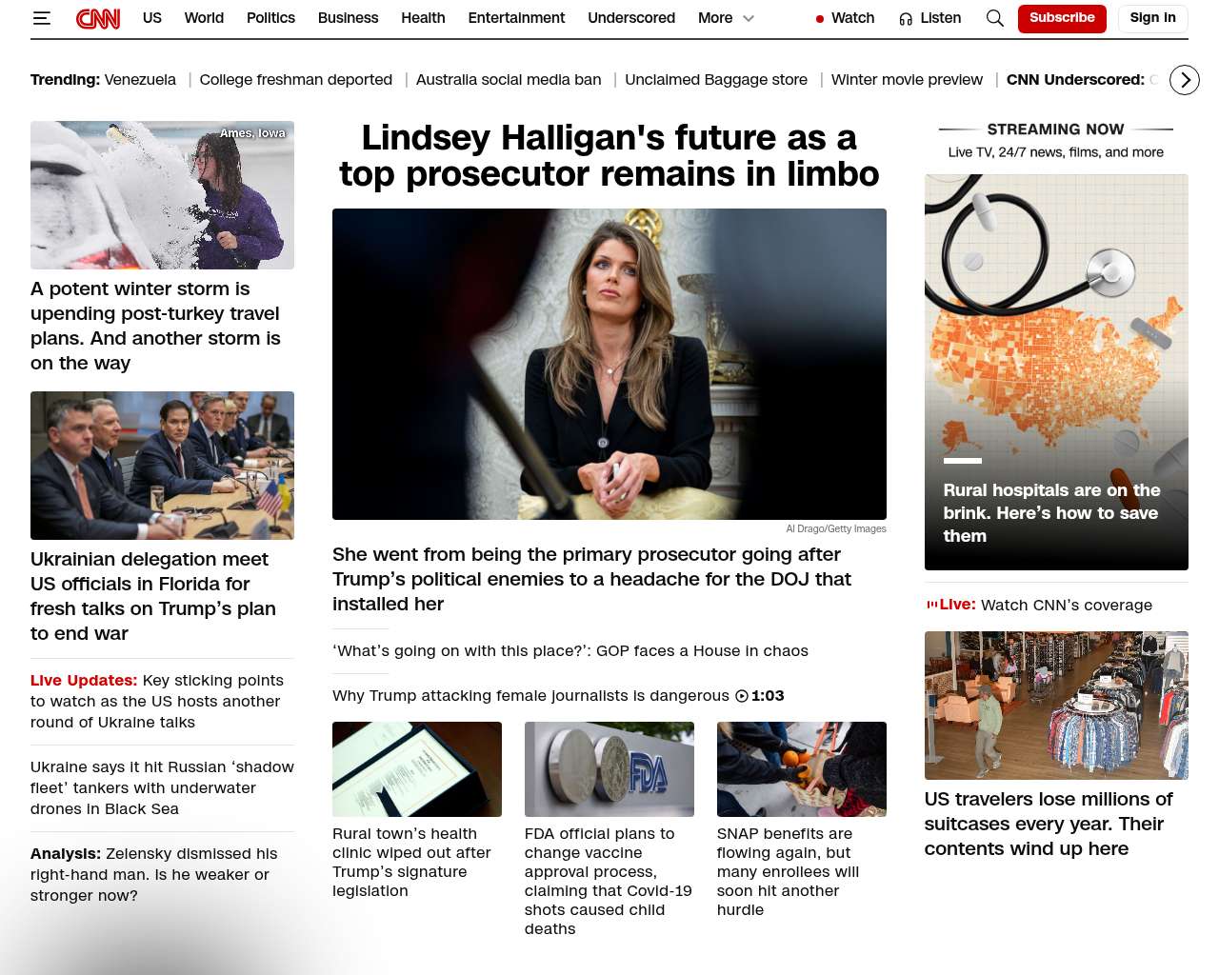This screenshot has height=975, width=1219.
Task: Click the Live broadcast icon near Watch CNN's coverage
Action: [931, 605]
